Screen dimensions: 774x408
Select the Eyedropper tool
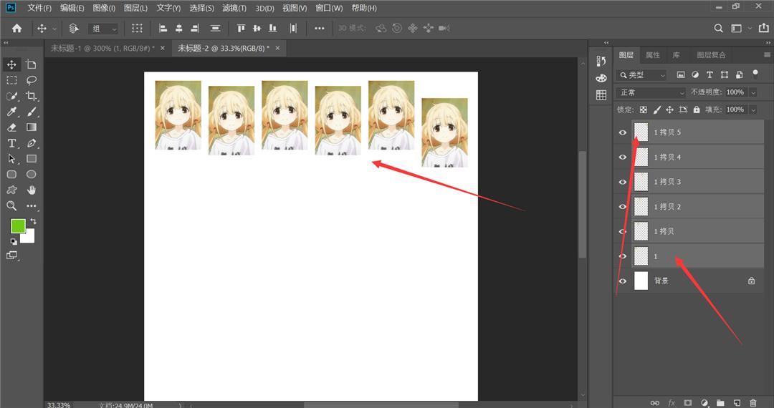click(x=12, y=112)
